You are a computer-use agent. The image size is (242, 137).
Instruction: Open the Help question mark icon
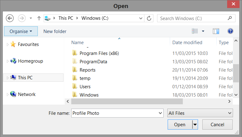[230, 31]
